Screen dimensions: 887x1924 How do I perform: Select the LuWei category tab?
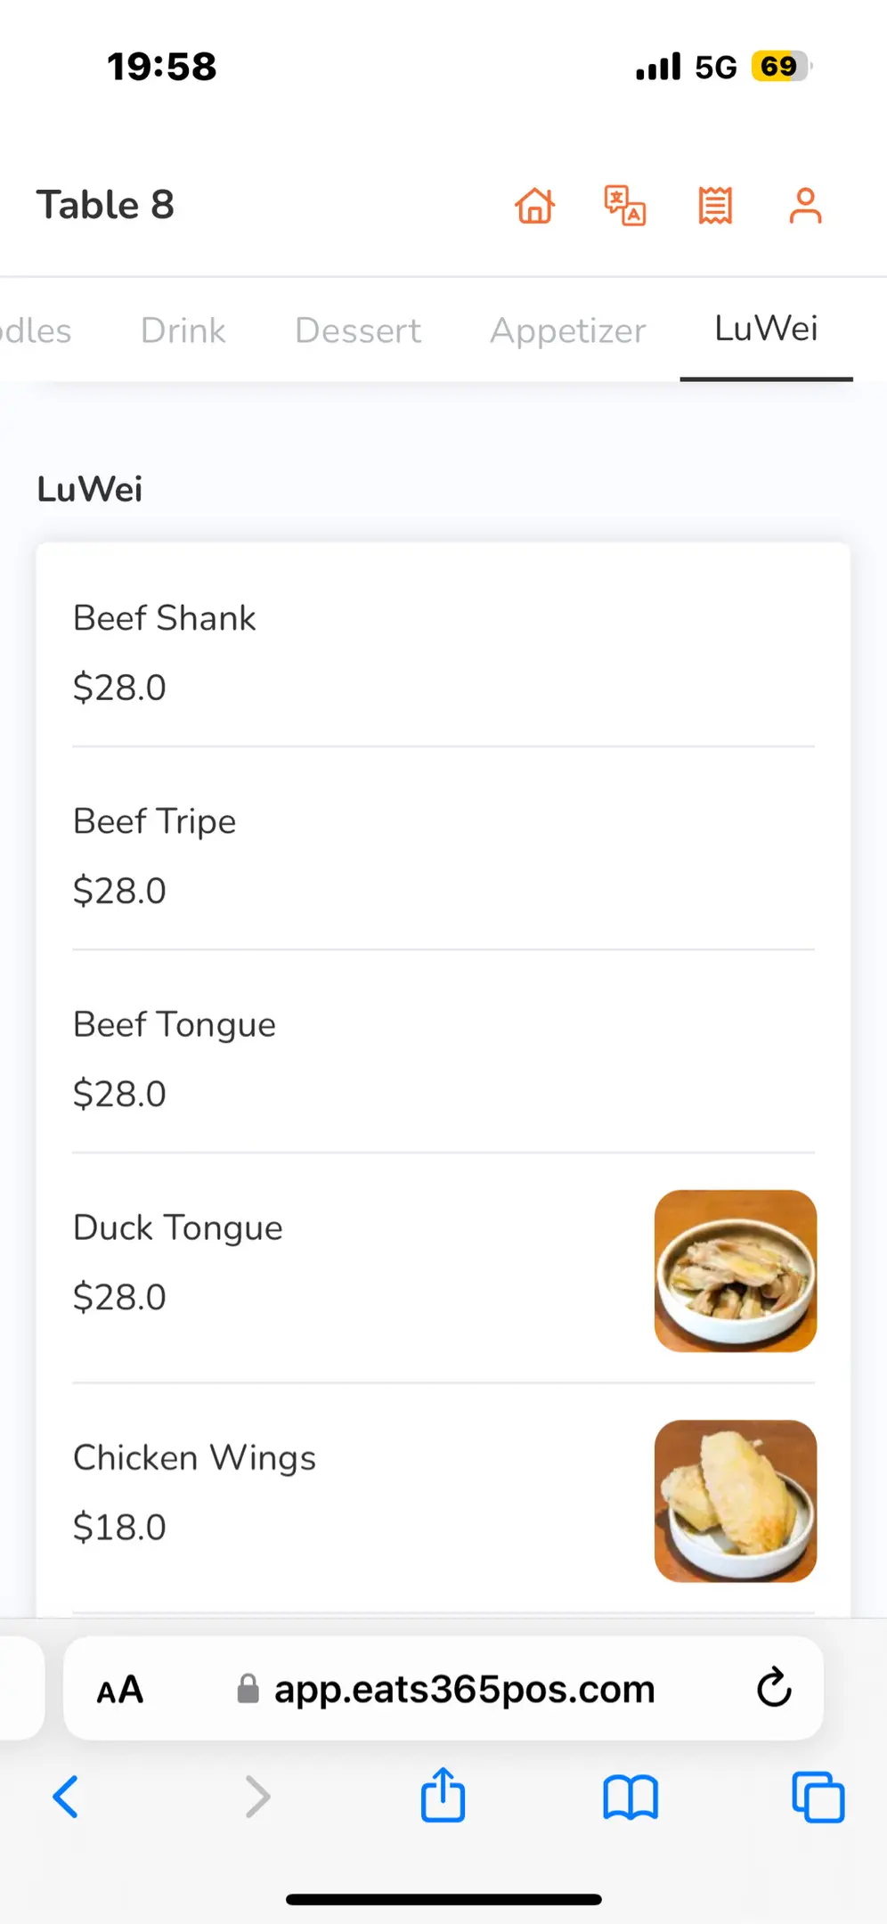pos(766,329)
